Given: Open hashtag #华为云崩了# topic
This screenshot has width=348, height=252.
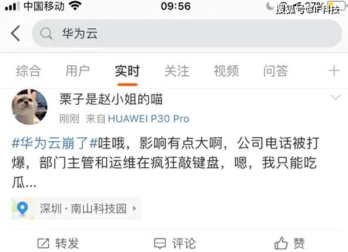Looking at the screenshot, I should 55,143.
